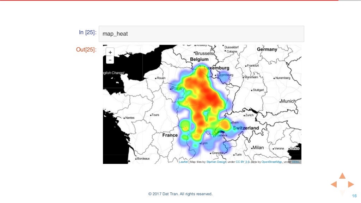Screen dimensions: 361x203
Task: Click the Stuttgart city label
Action: [x=258, y=90]
